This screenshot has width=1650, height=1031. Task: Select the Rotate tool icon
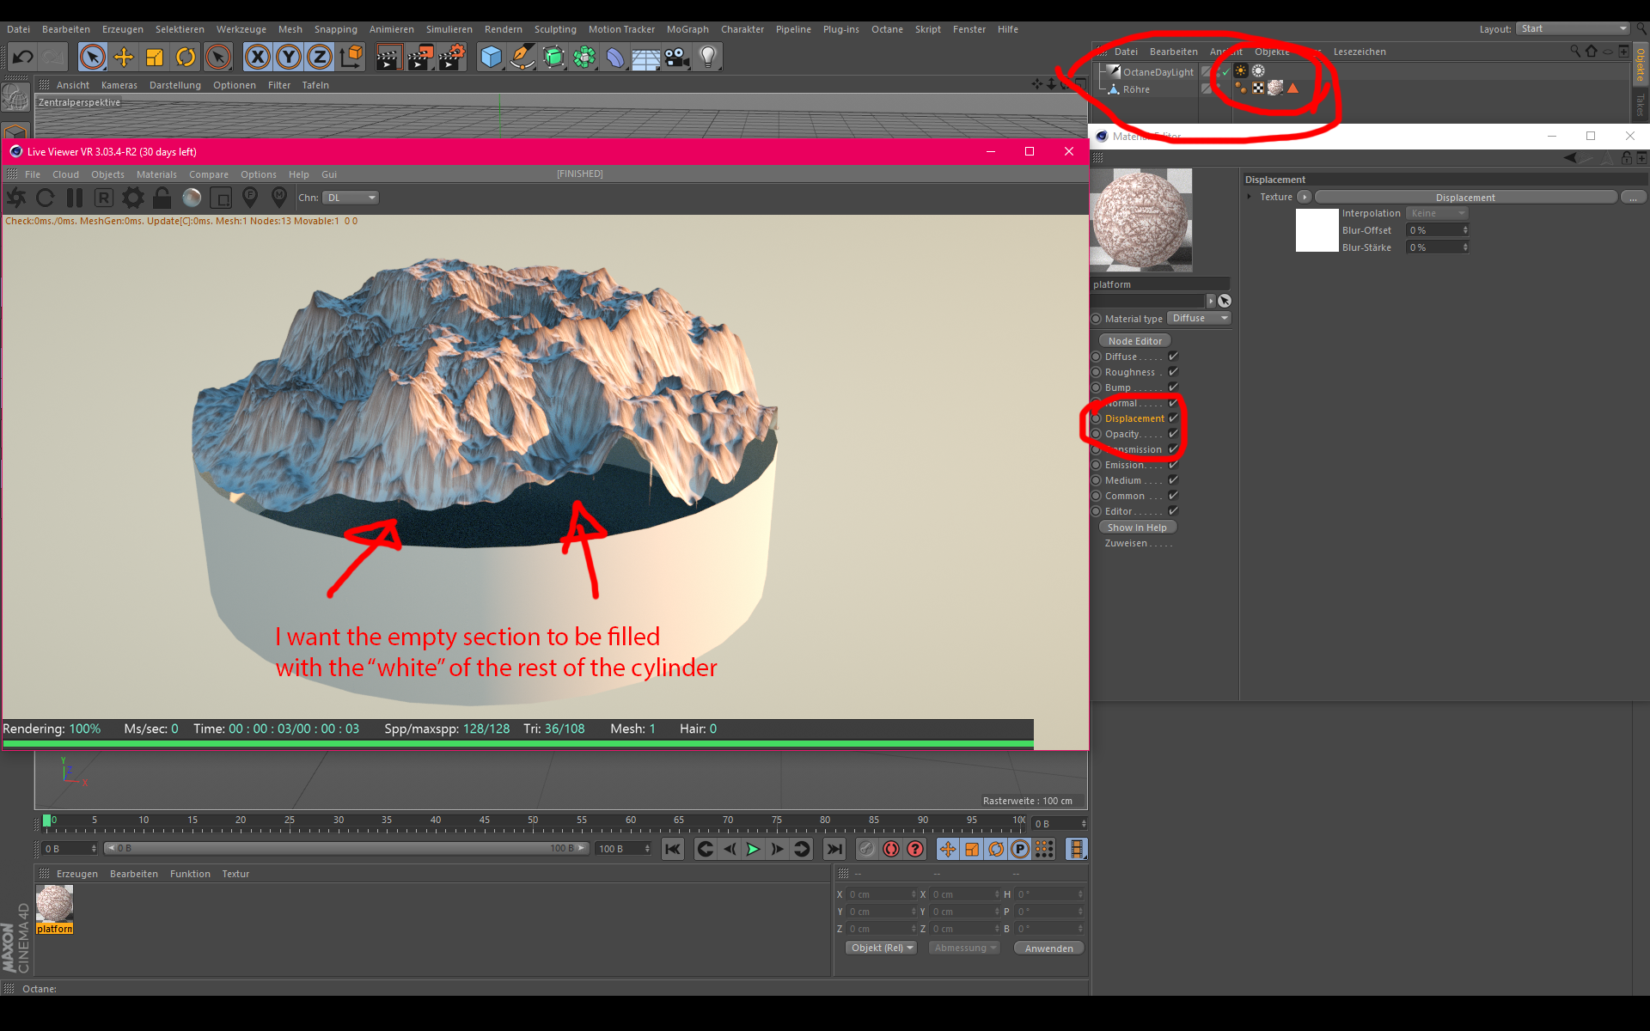coord(186,58)
